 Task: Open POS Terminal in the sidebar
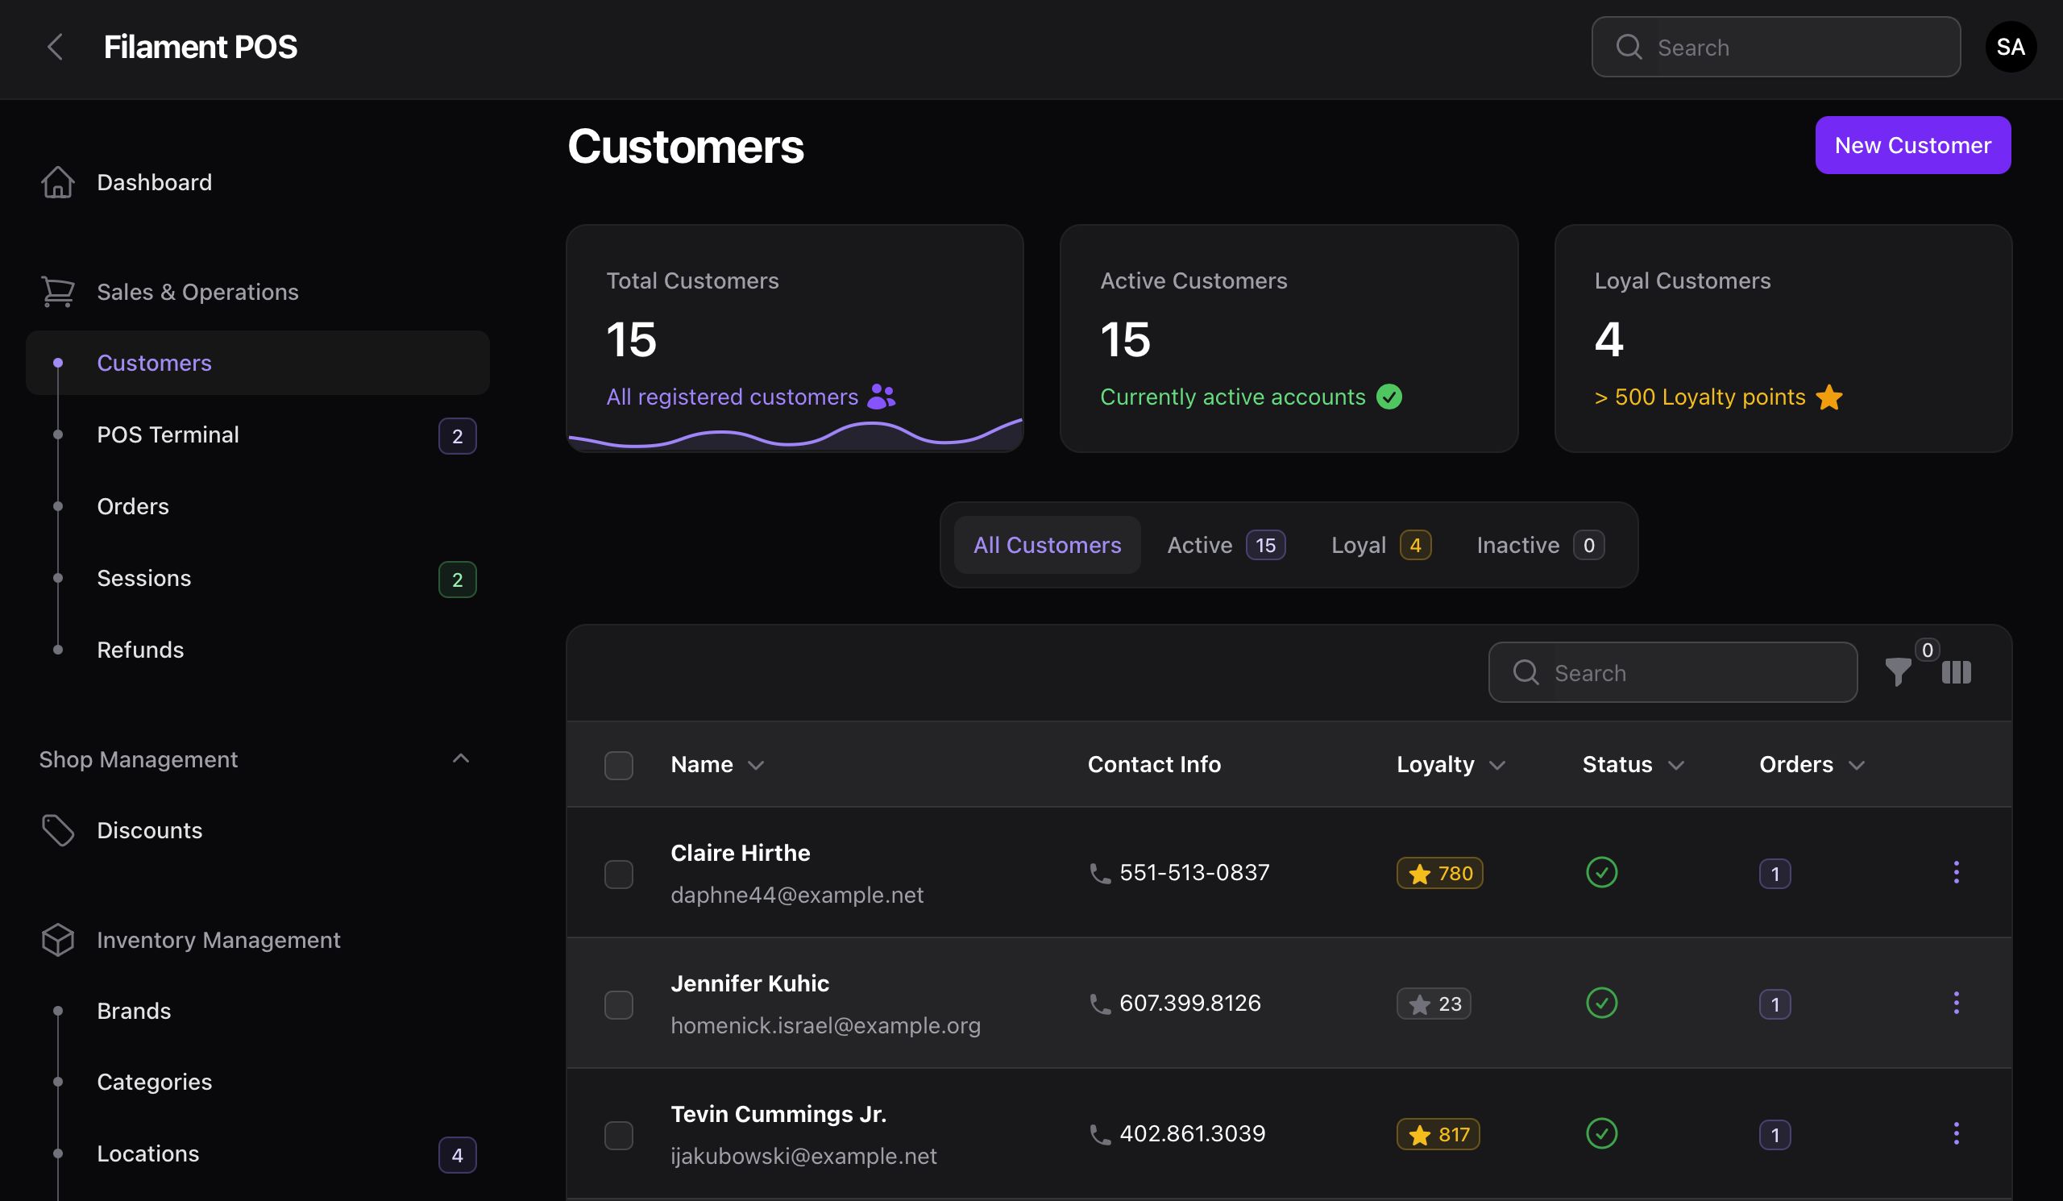coord(168,434)
